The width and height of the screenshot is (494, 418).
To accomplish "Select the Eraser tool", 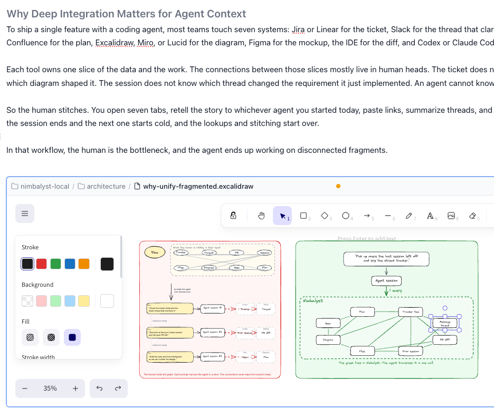I will (x=472, y=216).
